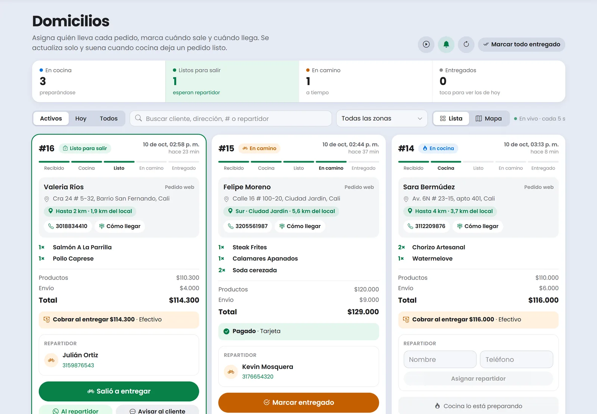
Task: Expand the Todas las zonas dropdown
Action: coord(382,119)
